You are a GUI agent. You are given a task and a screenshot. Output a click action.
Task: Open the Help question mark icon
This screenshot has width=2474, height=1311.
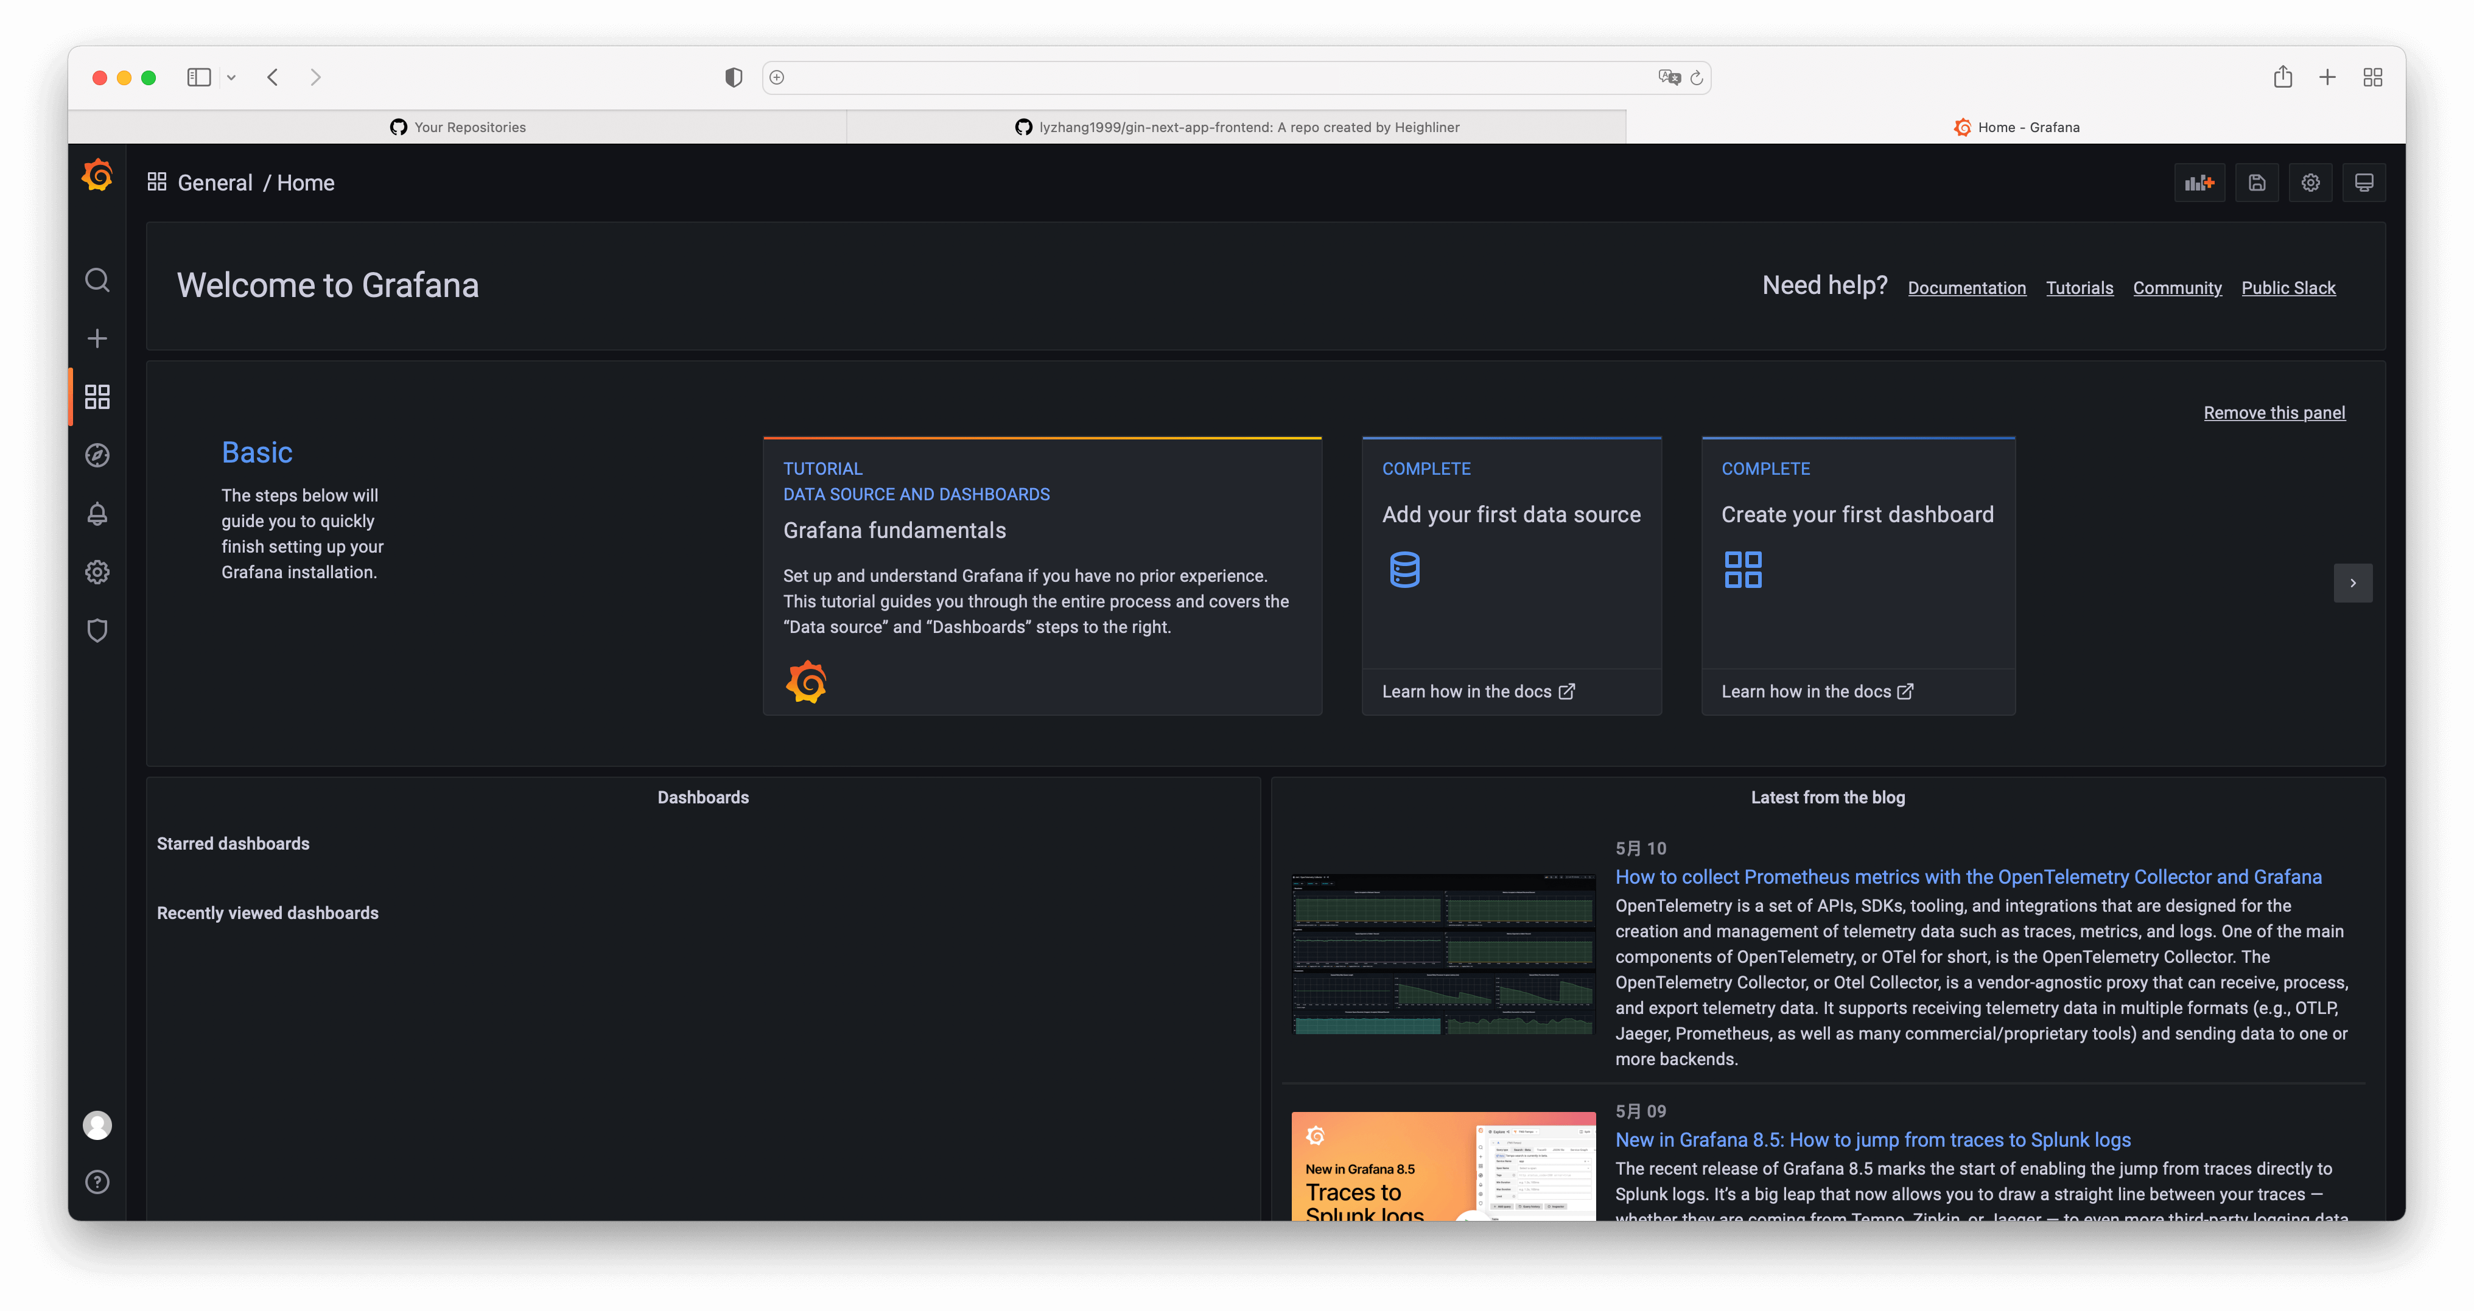pyautogui.click(x=97, y=1183)
